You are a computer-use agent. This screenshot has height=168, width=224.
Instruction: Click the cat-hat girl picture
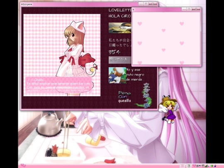point(62,55)
